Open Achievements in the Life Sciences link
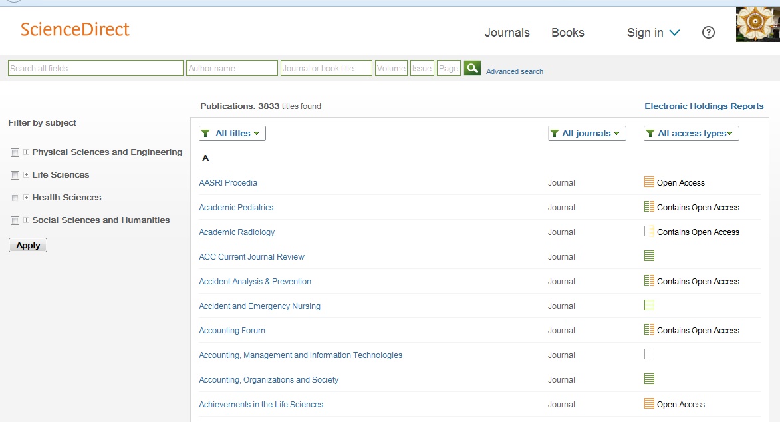Image resolution: width=780 pixels, height=422 pixels. (x=261, y=405)
